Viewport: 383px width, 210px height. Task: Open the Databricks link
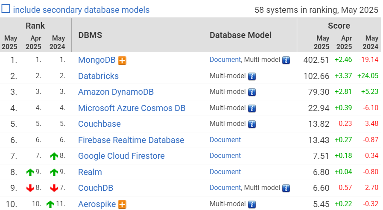point(98,76)
